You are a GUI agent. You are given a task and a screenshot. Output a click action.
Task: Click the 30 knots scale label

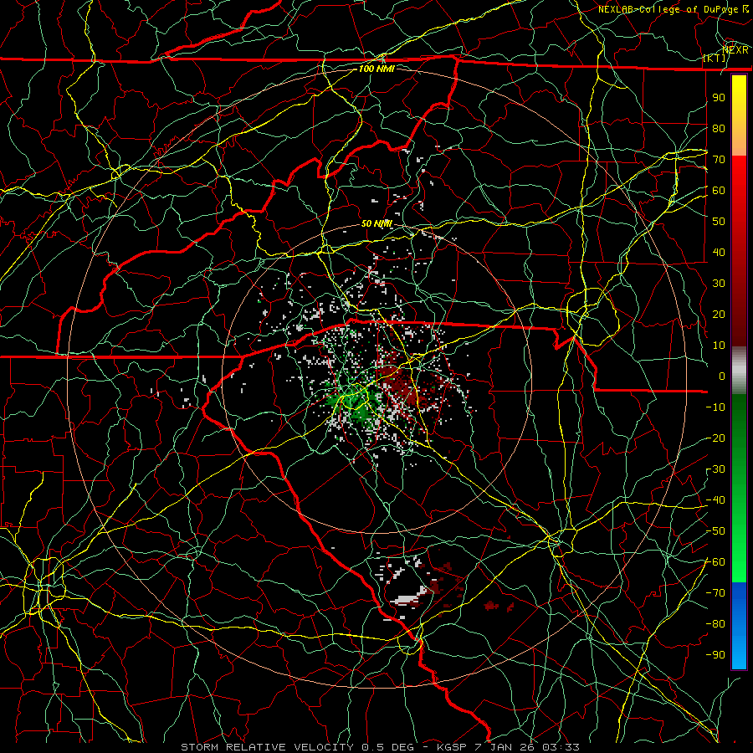coord(719,284)
